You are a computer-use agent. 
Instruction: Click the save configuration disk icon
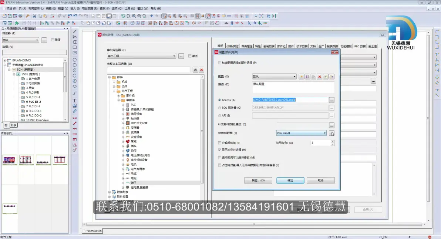click(307, 77)
